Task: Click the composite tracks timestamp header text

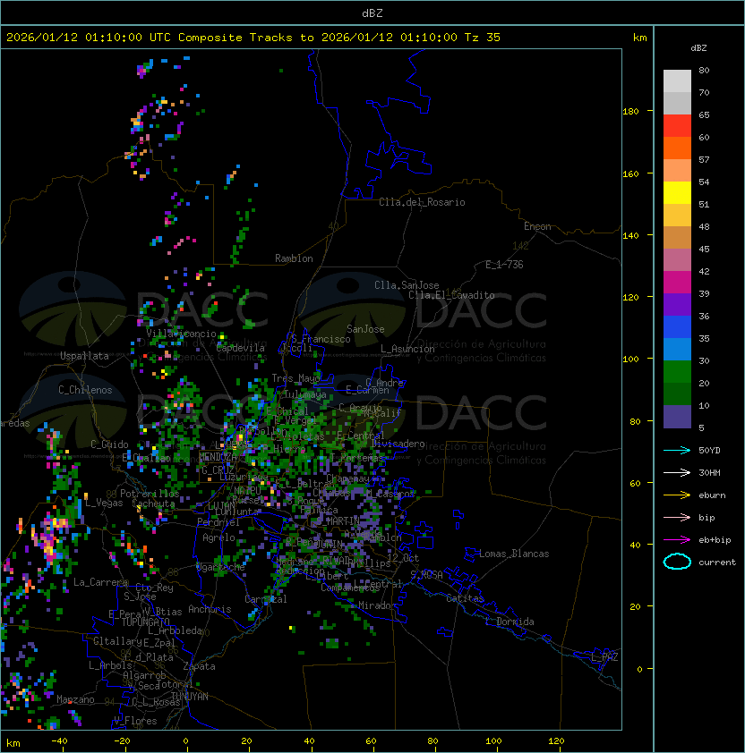Action: [253, 37]
